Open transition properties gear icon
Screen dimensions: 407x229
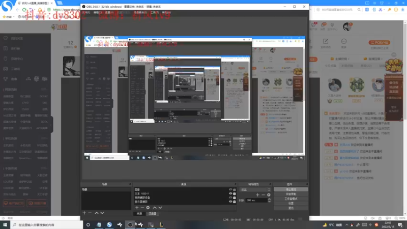(269, 195)
